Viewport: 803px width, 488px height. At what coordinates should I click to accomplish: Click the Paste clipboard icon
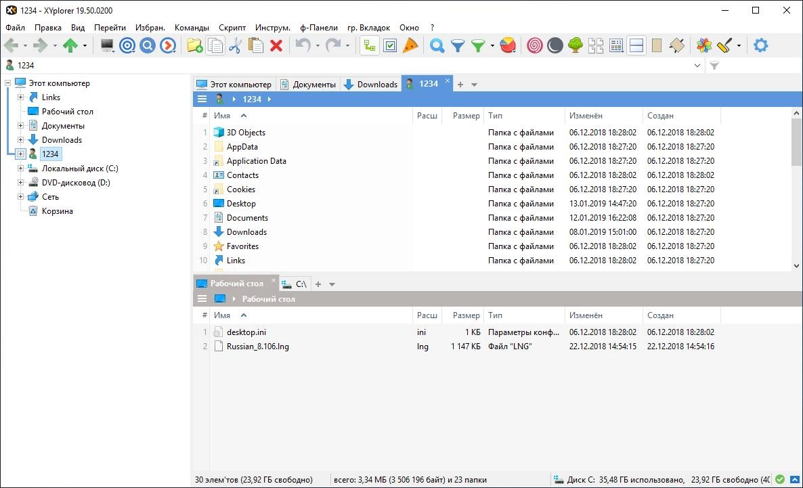pos(255,45)
